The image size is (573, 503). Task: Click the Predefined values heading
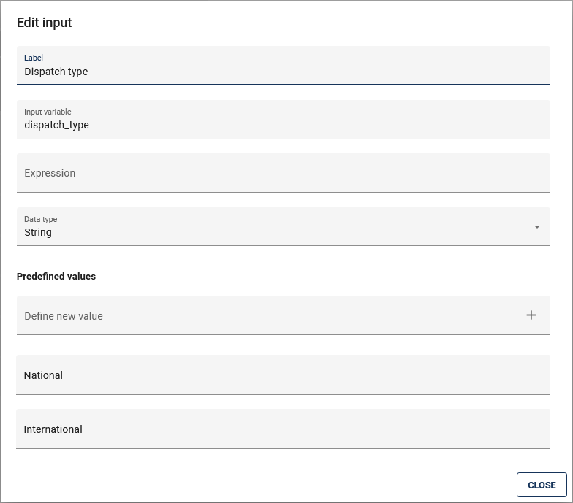click(x=56, y=276)
